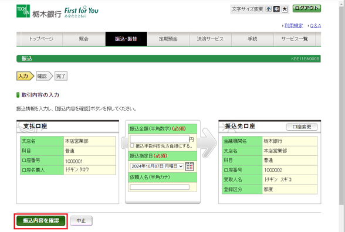Viewport: 345px width, 232px height.
Task: Focus the 依頼人名 input field
Action: tap(160, 187)
